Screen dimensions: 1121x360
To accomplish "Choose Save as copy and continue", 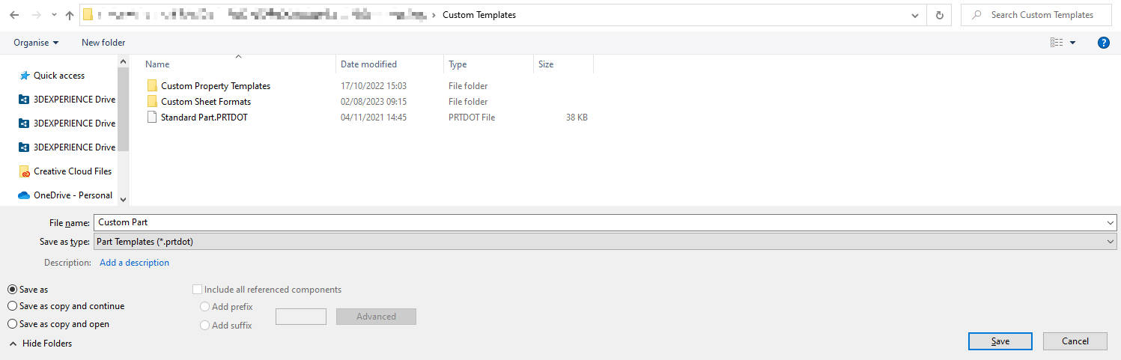I will [x=12, y=306].
